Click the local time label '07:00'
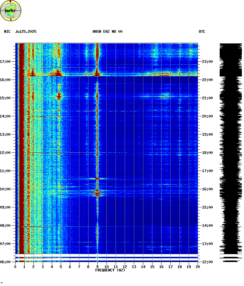The height and width of the screenshot is (286, 244). coord(5,244)
